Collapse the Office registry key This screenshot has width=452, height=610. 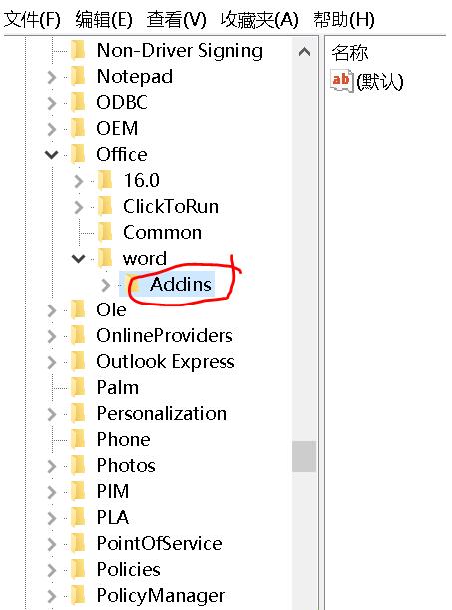pos(51,155)
